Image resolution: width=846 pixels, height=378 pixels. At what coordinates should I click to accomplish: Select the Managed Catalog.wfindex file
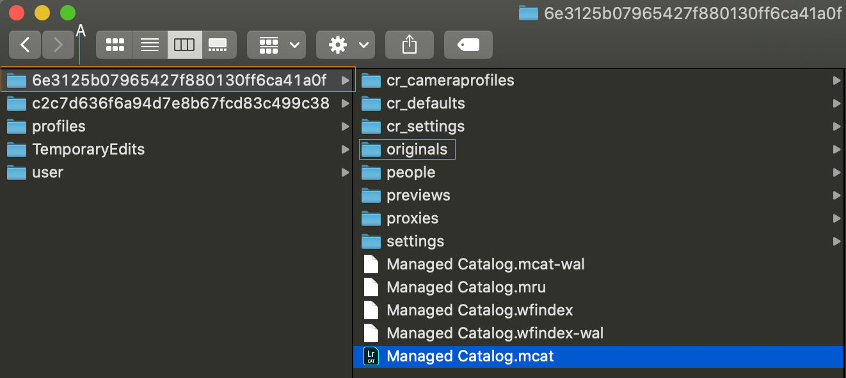click(x=478, y=310)
